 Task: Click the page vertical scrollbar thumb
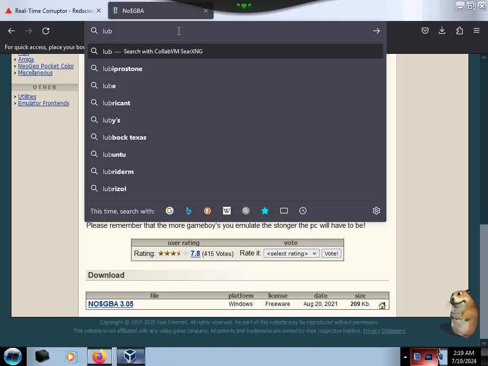pos(484,281)
